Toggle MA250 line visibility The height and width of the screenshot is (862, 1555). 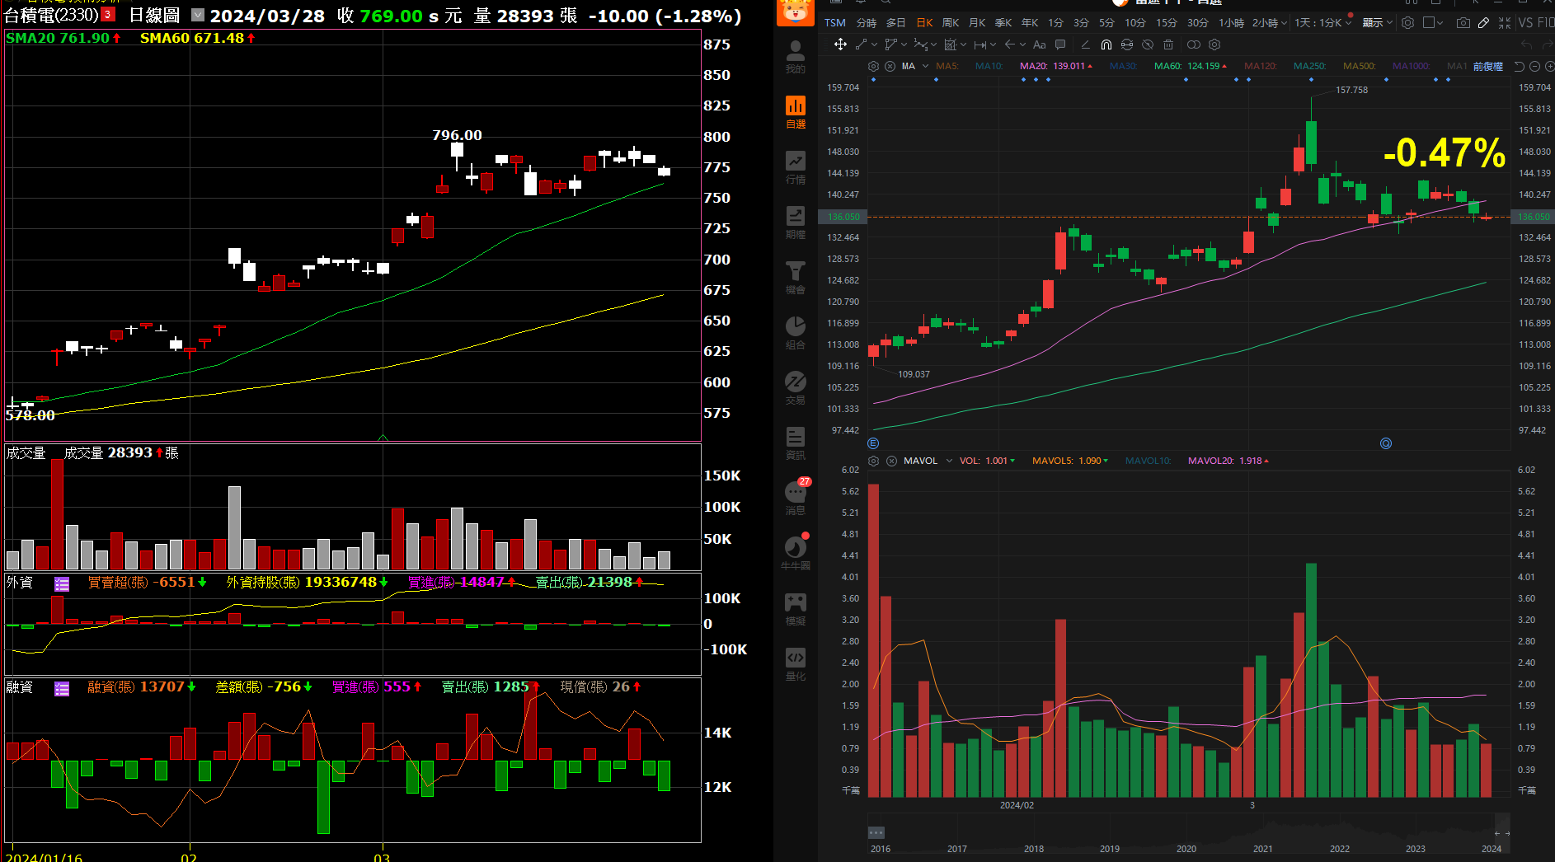tap(1309, 66)
